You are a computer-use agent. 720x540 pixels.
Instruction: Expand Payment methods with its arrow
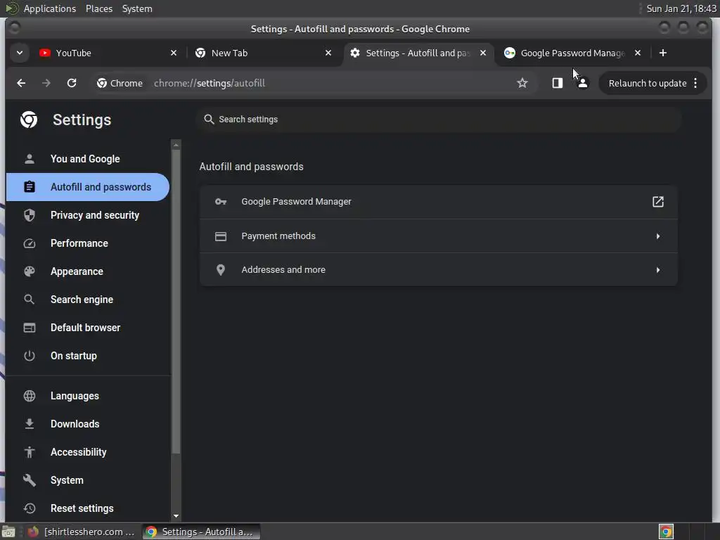pos(658,236)
